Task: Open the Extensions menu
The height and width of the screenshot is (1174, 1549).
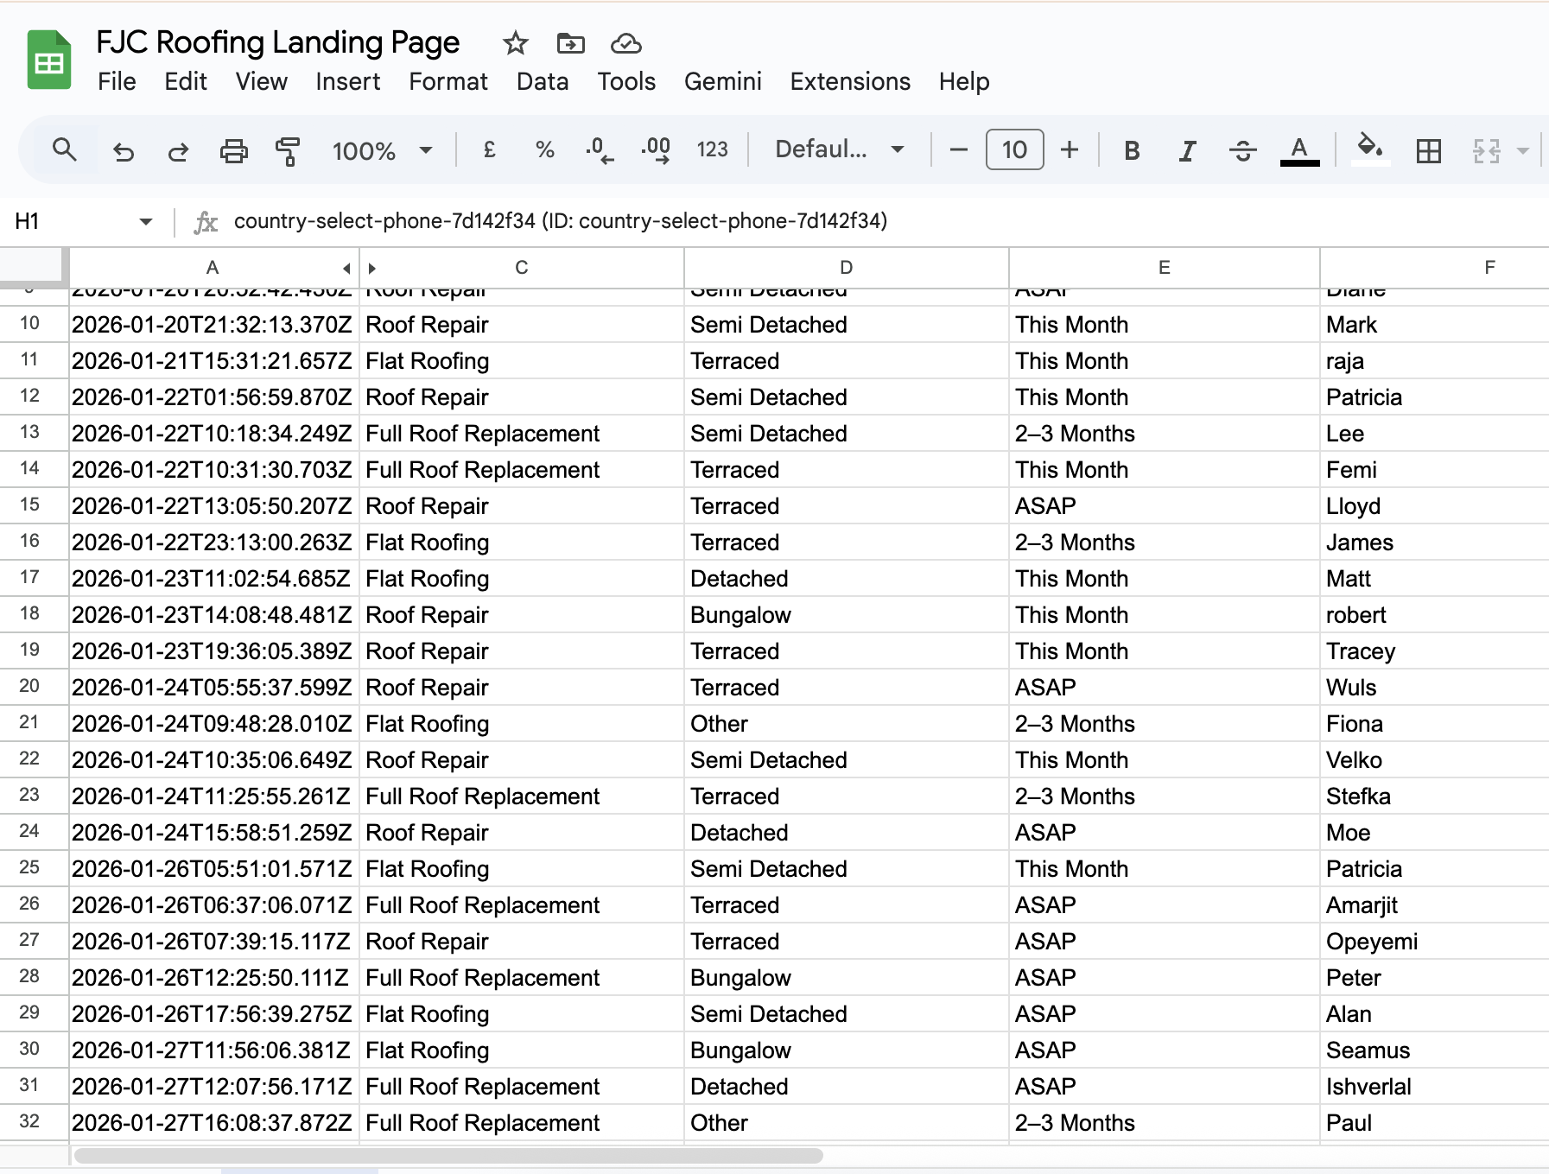Action: [x=849, y=81]
